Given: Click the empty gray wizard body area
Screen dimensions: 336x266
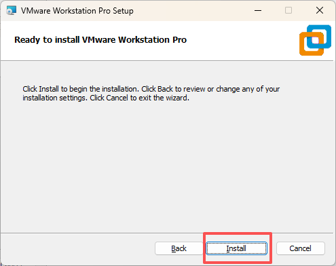Looking at the screenshot, I should click(167, 168).
